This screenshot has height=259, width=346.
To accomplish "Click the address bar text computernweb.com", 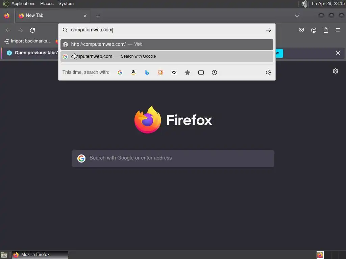I will click(x=92, y=30).
